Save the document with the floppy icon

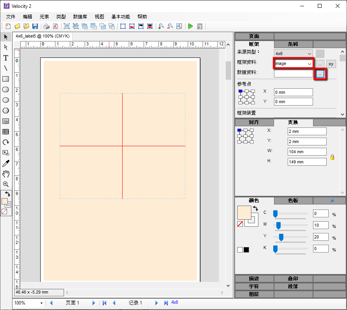tap(35, 26)
